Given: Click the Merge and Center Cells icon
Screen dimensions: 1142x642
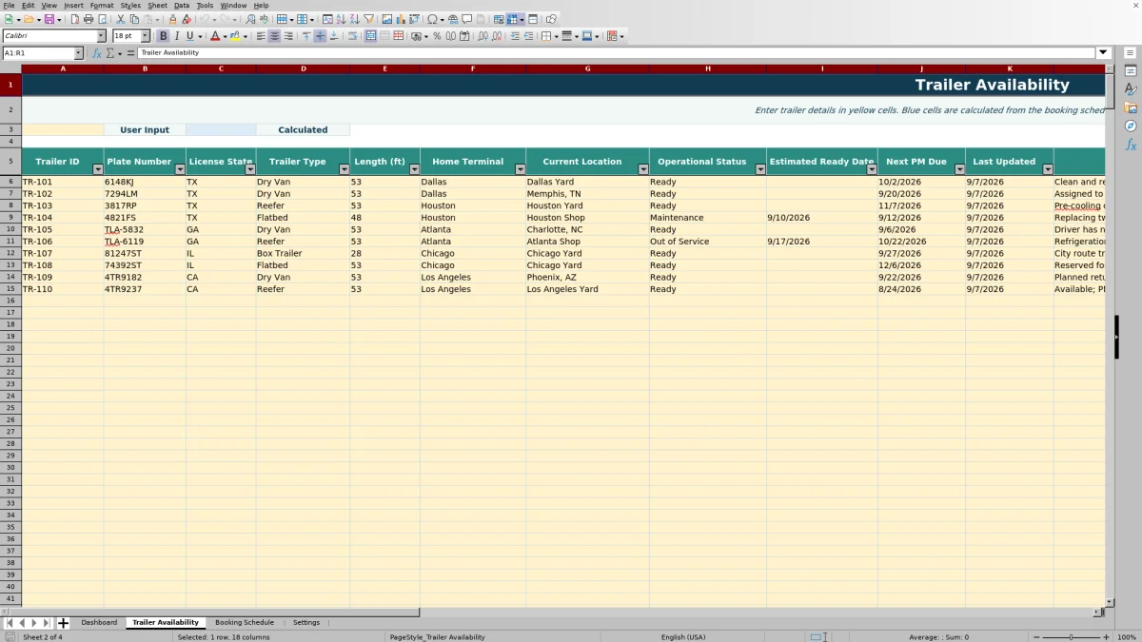Looking at the screenshot, I should point(370,36).
